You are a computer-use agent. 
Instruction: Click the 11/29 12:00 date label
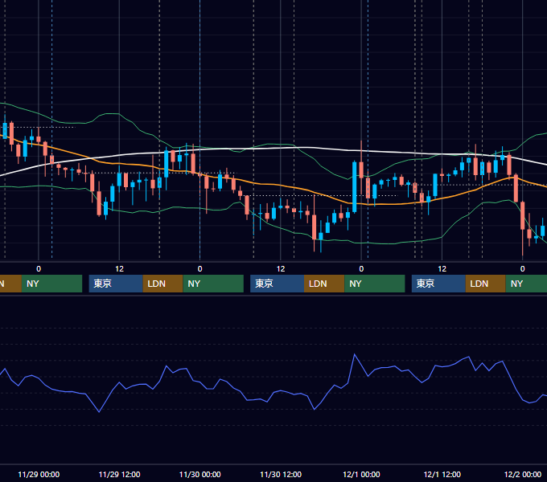tap(119, 474)
